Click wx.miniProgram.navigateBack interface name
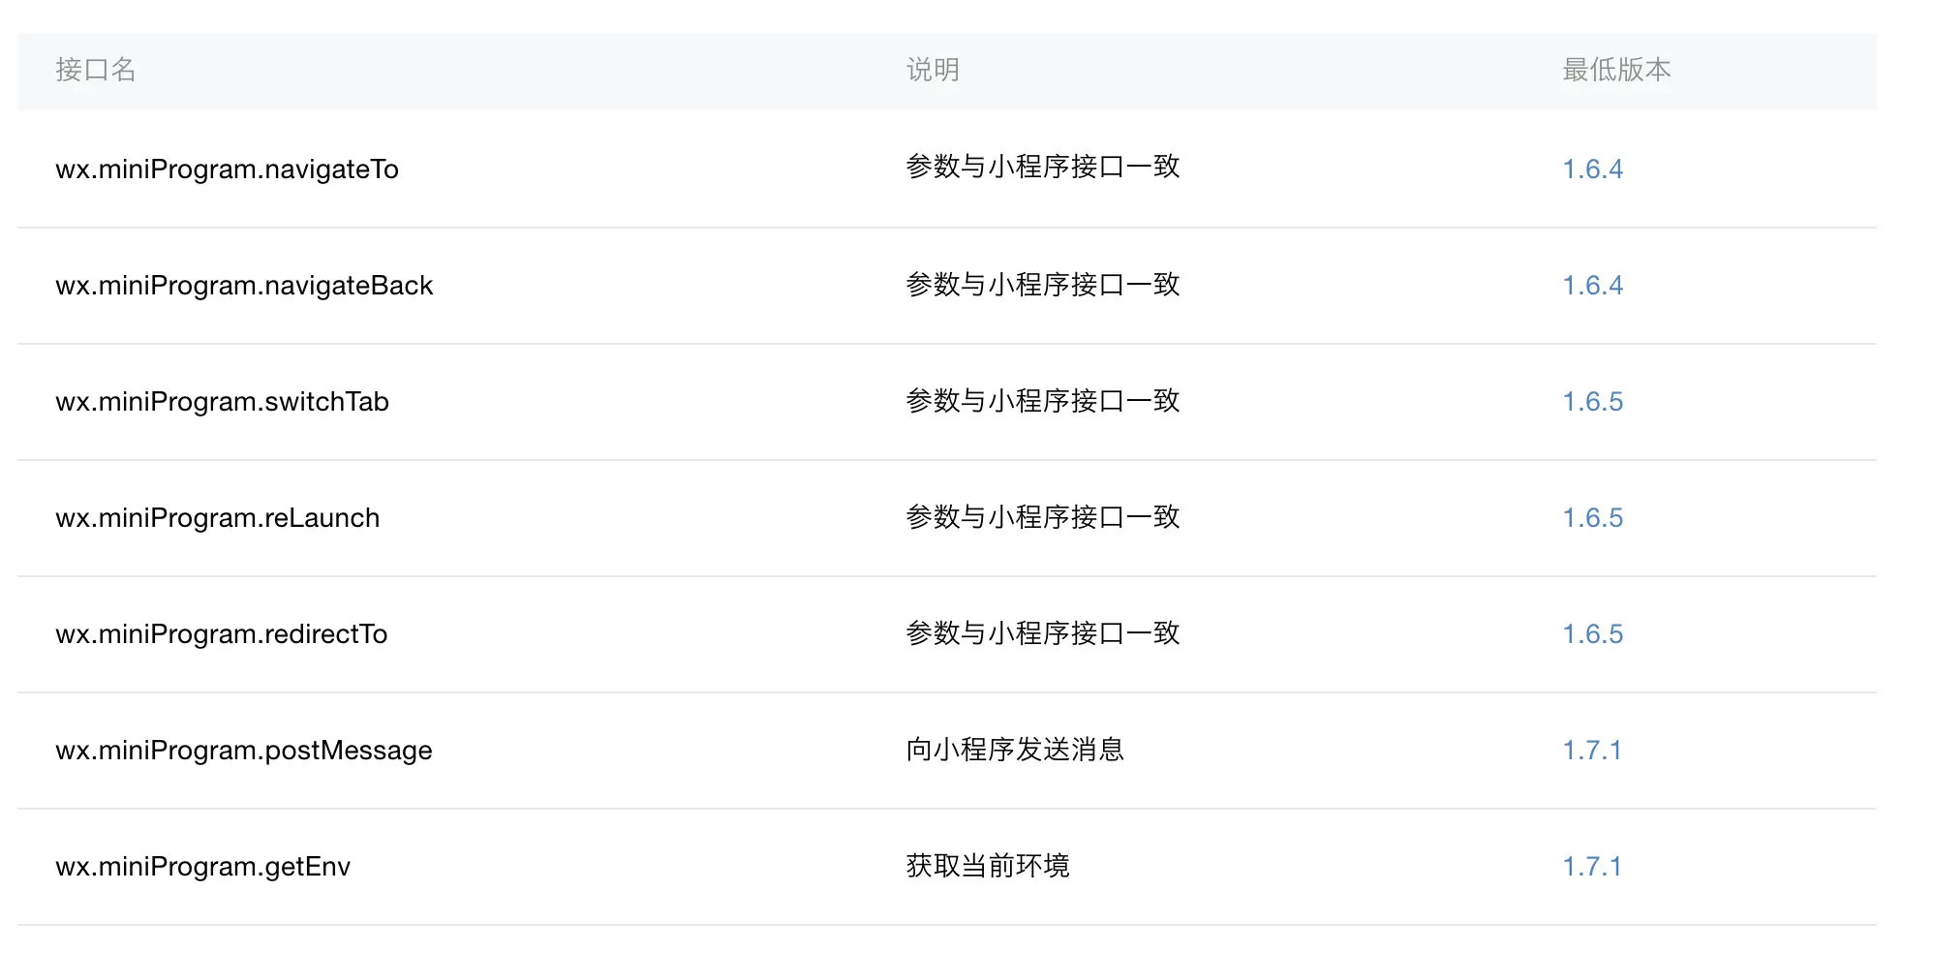The image size is (1933, 953). click(x=244, y=285)
